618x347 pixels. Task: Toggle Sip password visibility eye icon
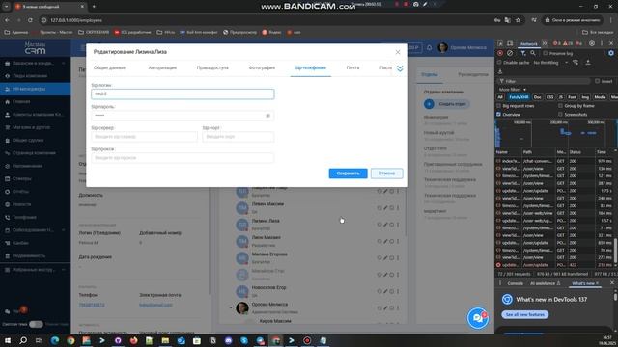(x=268, y=116)
